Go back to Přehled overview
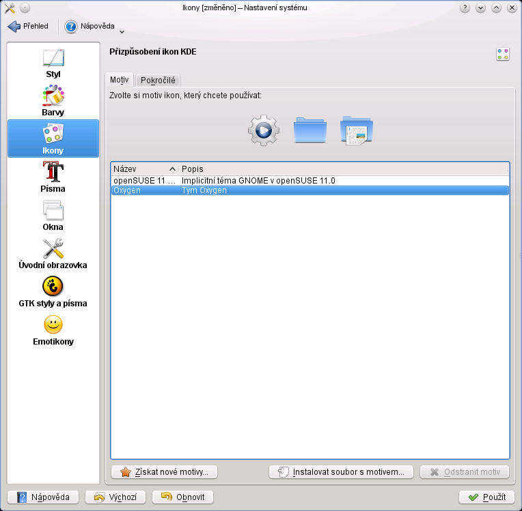This screenshot has height=511, width=522. (x=28, y=26)
